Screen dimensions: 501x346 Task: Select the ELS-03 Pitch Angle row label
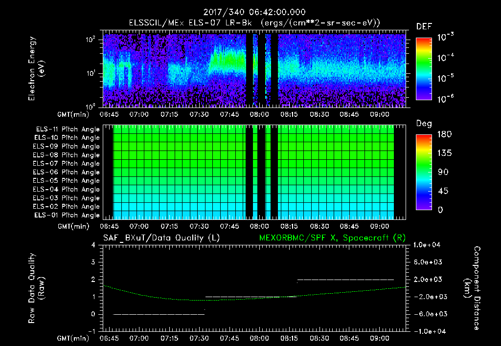(x=67, y=198)
